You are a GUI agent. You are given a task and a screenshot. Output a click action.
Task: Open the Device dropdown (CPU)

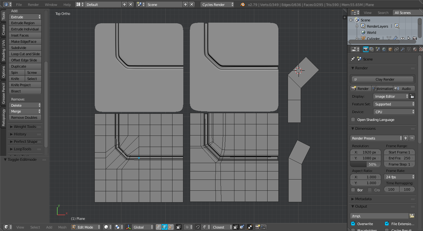tap(394, 112)
